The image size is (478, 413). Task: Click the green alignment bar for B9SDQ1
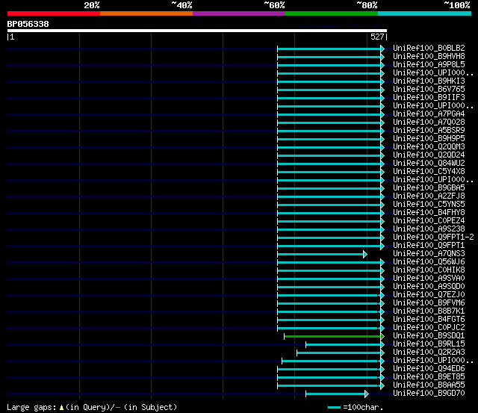point(334,337)
